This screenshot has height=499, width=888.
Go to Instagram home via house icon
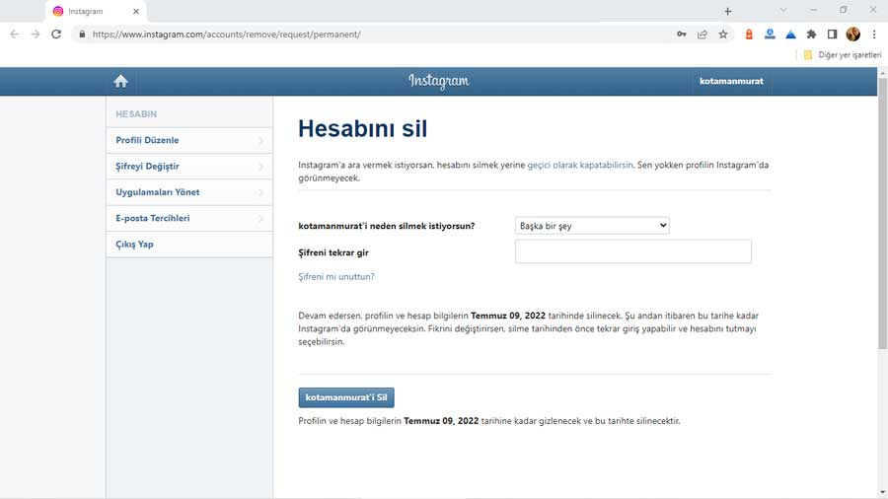120,81
